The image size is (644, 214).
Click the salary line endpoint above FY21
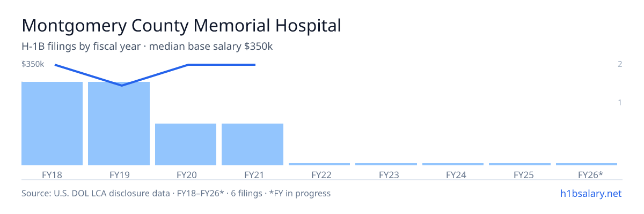coord(255,65)
